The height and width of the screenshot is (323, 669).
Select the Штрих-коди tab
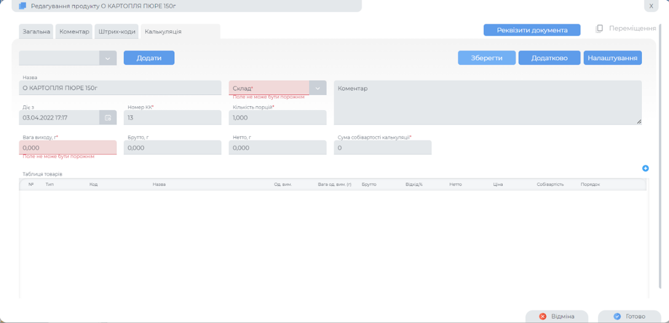(x=117, y=31)
